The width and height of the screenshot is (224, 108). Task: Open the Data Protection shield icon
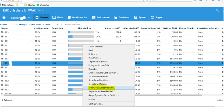click(x=69, y=18)
